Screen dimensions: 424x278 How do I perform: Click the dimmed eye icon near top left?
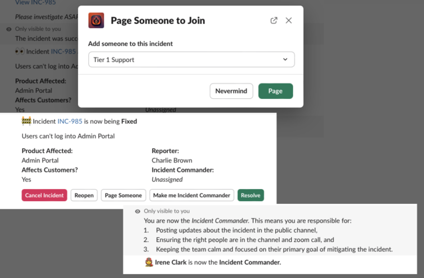point(9,29)
